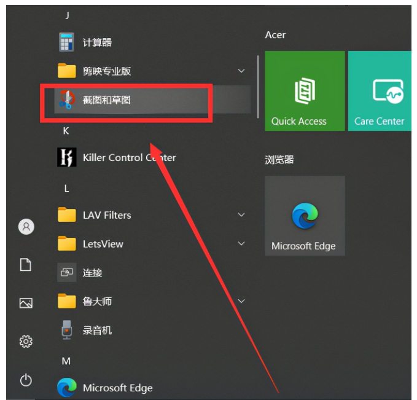
Task: Expand the LAV Filters folder chevron
Action: click(x=241, y=215)
